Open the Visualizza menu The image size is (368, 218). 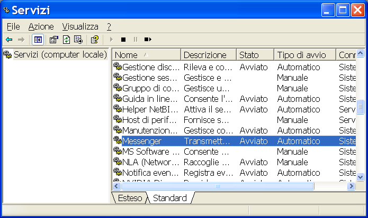click(x=80, y=26)
